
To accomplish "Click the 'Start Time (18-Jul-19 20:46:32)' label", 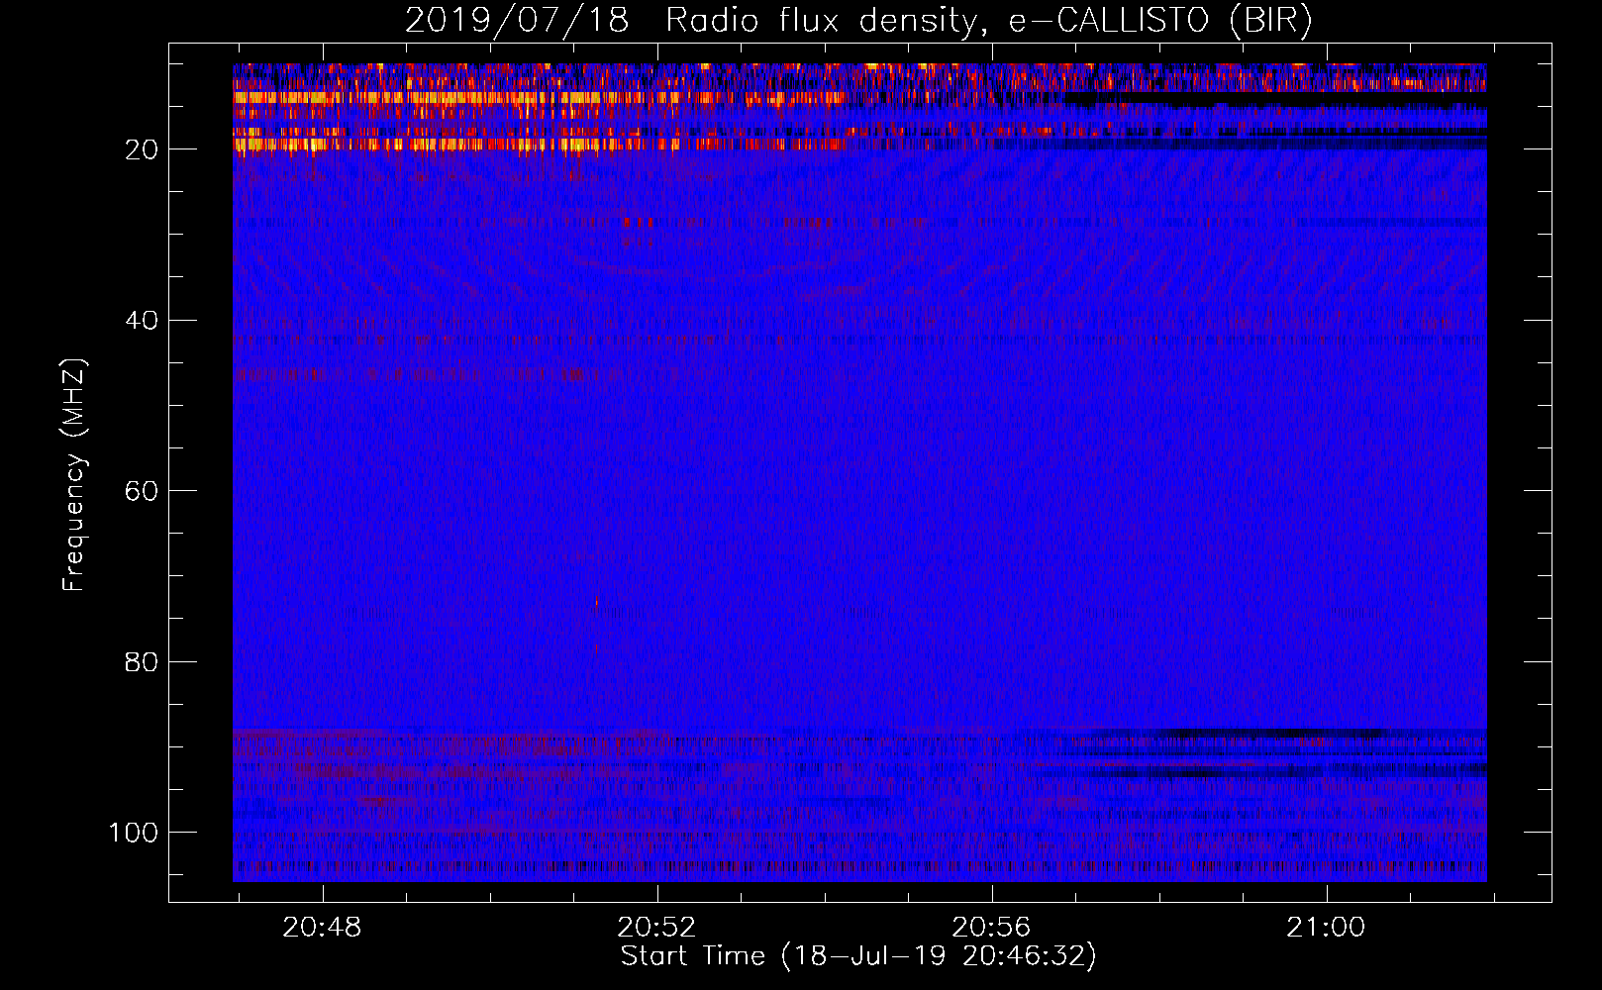I will point(858,956).
